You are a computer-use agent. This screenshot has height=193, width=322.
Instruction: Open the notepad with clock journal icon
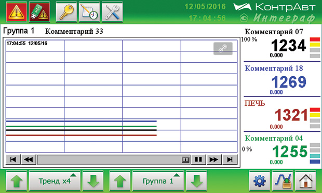pos(89,12)
